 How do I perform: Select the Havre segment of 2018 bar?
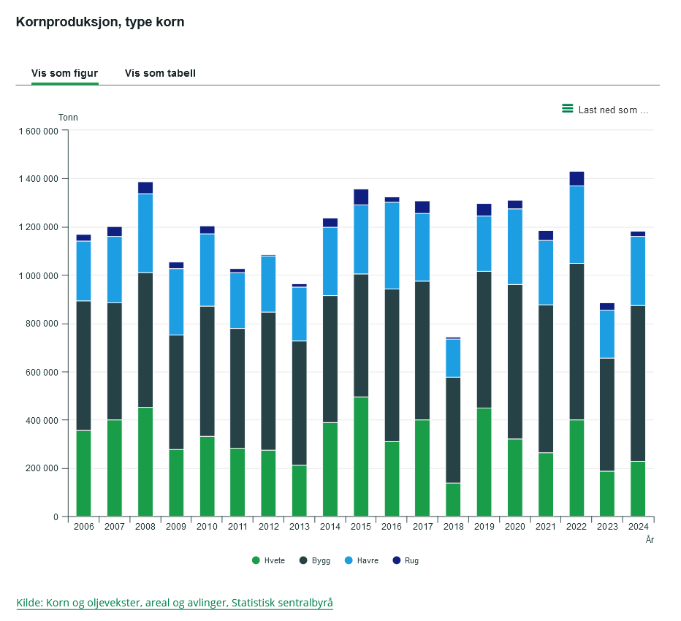click(x=453, y=358)
